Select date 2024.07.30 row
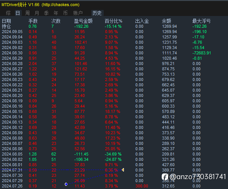Screen dimensions: 228x189 (12, 175)
